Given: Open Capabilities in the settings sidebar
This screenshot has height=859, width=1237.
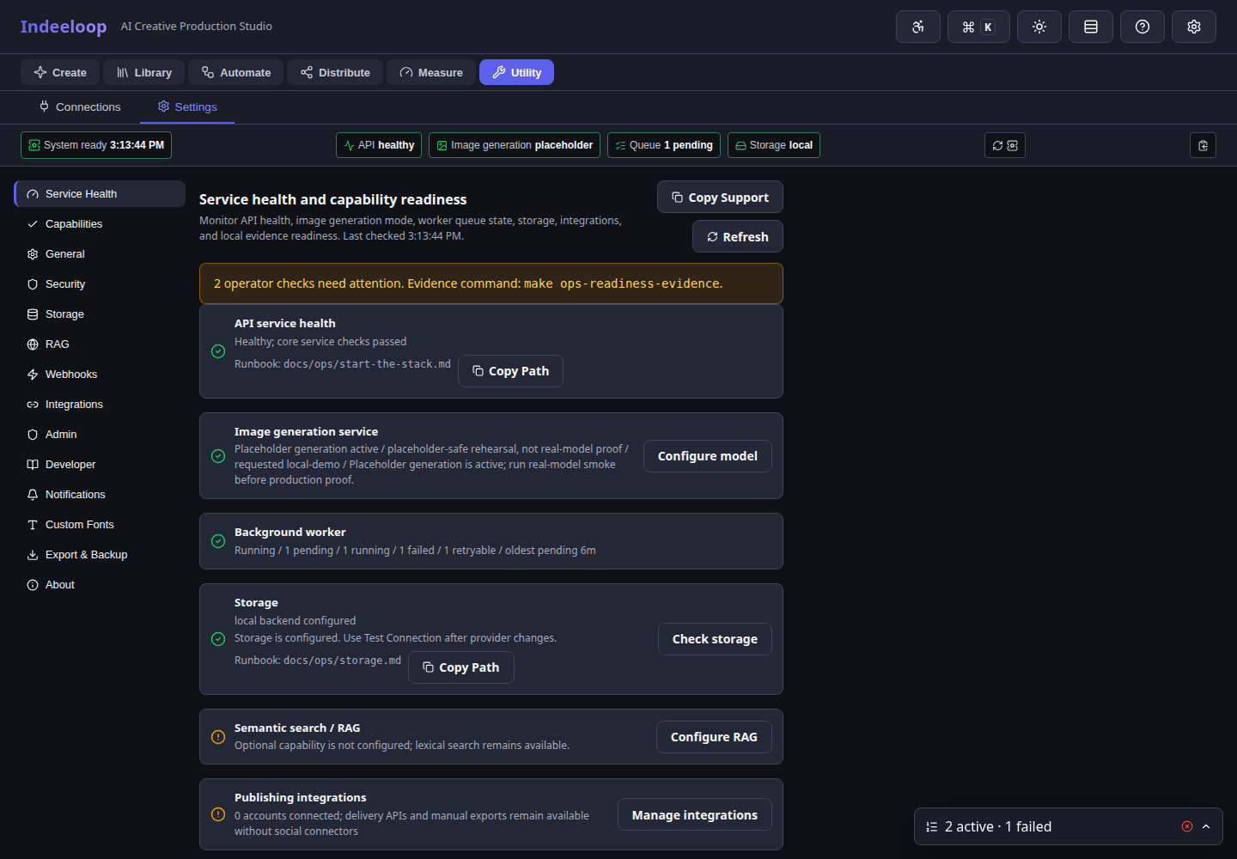Looking at the screenshot, I should pyautogui.click(x=100, y=224).
